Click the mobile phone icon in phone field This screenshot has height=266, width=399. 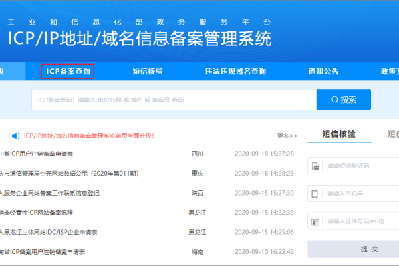point(315,194)
